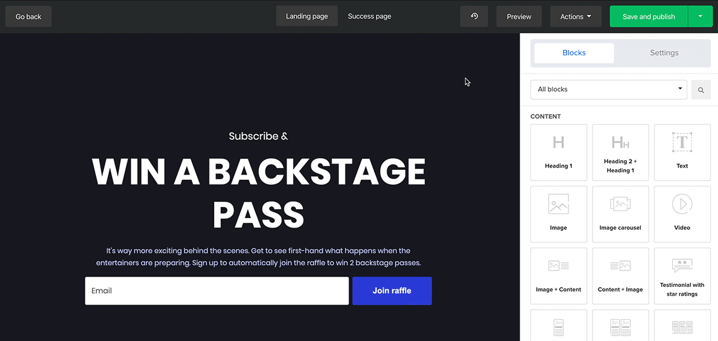Switch to the Success page tab
Image resolution: width=718 pixels, height=341 pixels.
click(x=369, y=16)
